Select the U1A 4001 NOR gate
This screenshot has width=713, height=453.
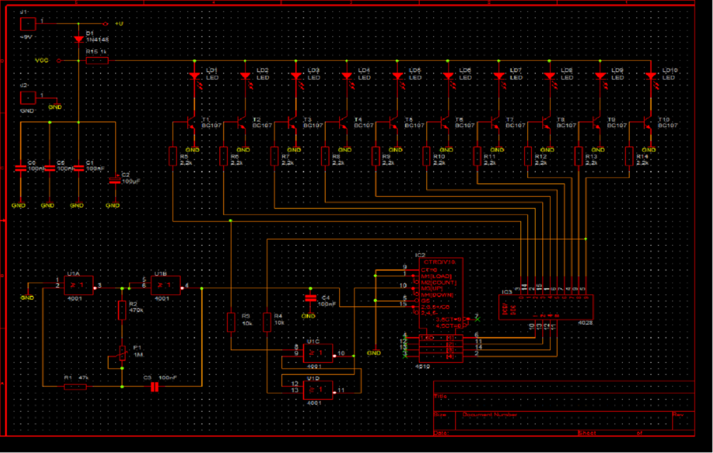(x=78, y=286)
